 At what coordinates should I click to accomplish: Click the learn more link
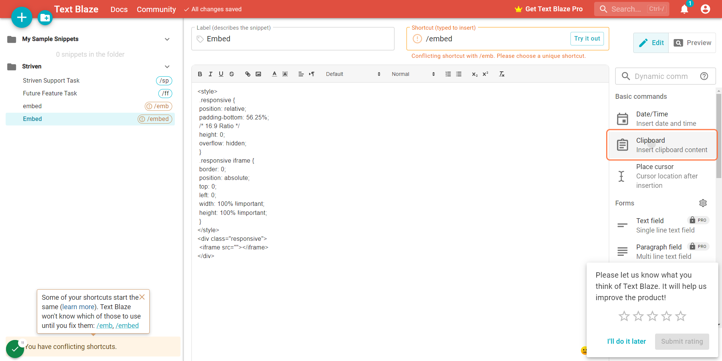click(78, 307)
